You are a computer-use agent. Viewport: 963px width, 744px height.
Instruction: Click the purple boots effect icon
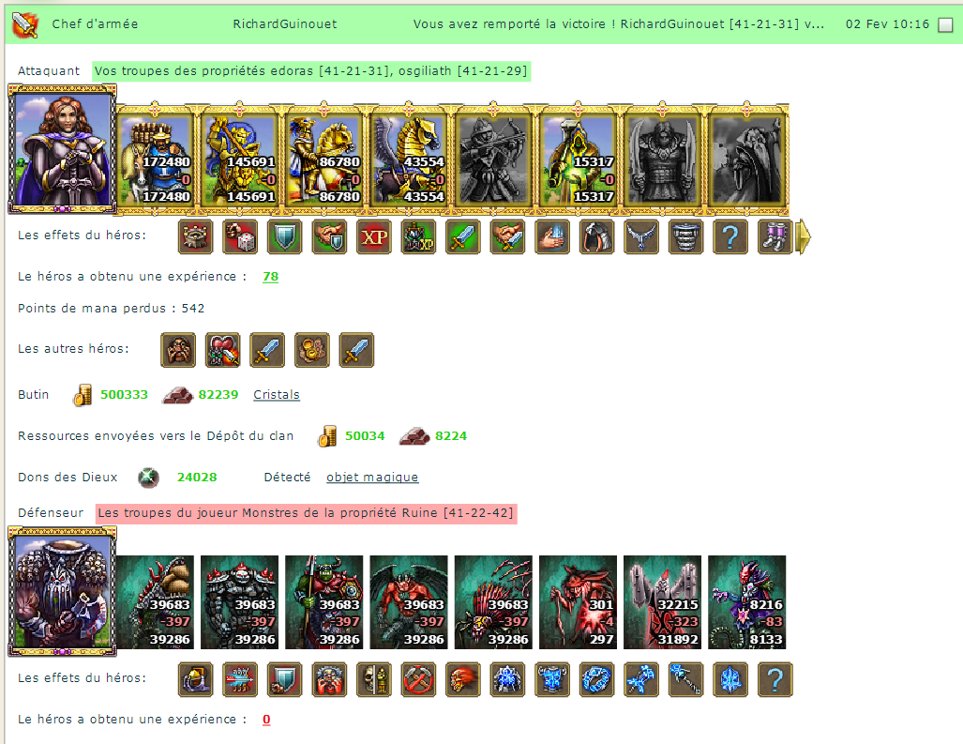[775, 236]
